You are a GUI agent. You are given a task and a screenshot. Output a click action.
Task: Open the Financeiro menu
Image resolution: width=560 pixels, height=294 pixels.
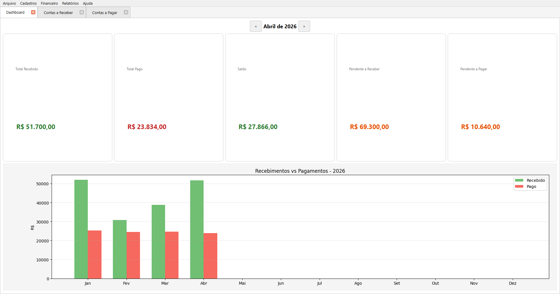49,3
